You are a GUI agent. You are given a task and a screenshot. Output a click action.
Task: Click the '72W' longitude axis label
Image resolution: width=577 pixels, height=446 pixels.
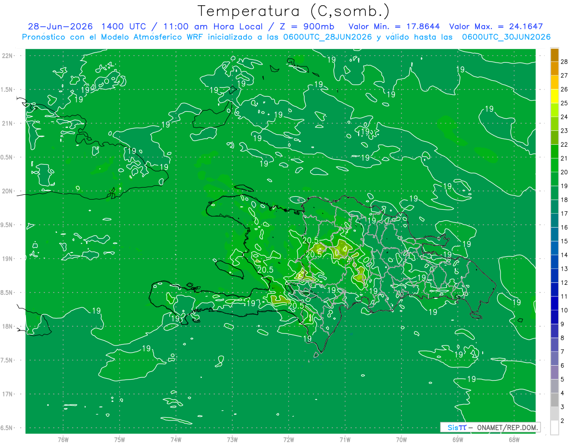288,440
